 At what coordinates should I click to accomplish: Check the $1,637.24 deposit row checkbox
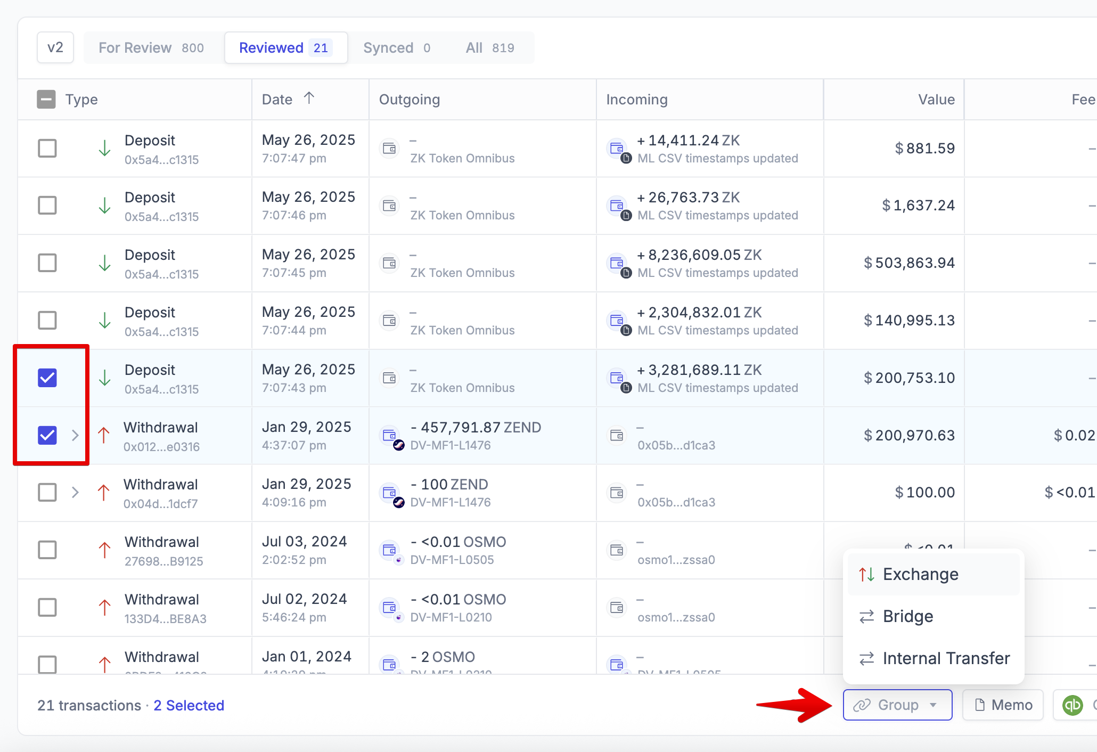pos(47,205)
